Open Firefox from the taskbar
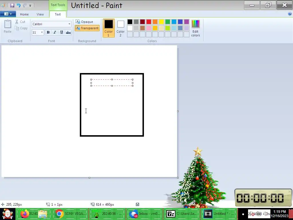The width and height of the screenshot is (293, 220). 25,214
